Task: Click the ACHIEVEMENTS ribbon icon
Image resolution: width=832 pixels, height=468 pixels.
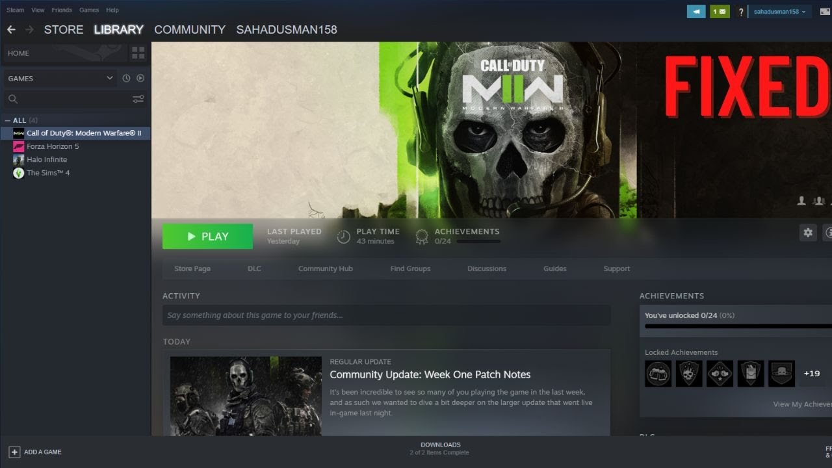Action: 422,237
